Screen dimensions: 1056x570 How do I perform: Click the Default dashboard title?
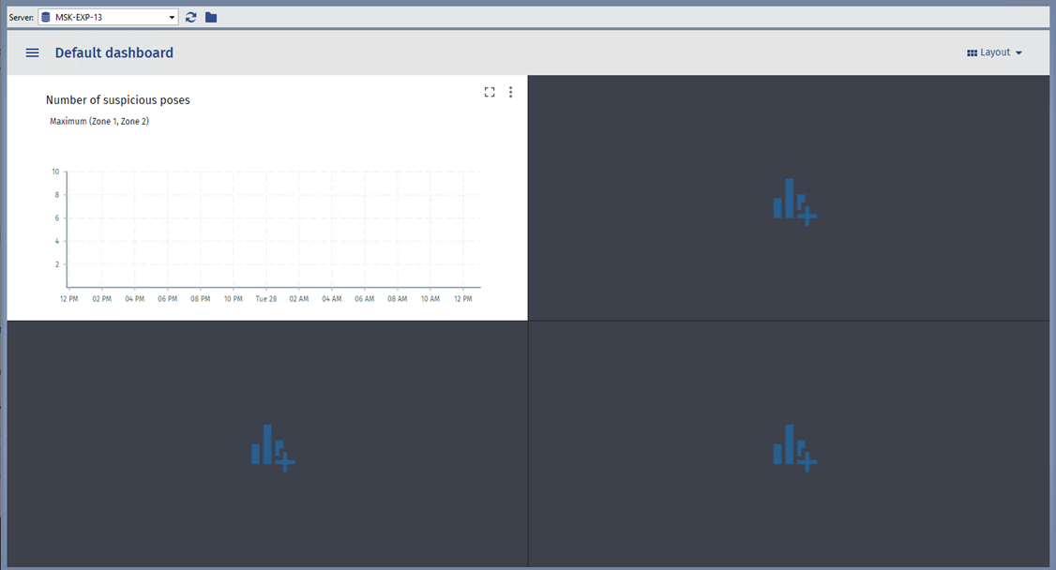click(113, 53)
